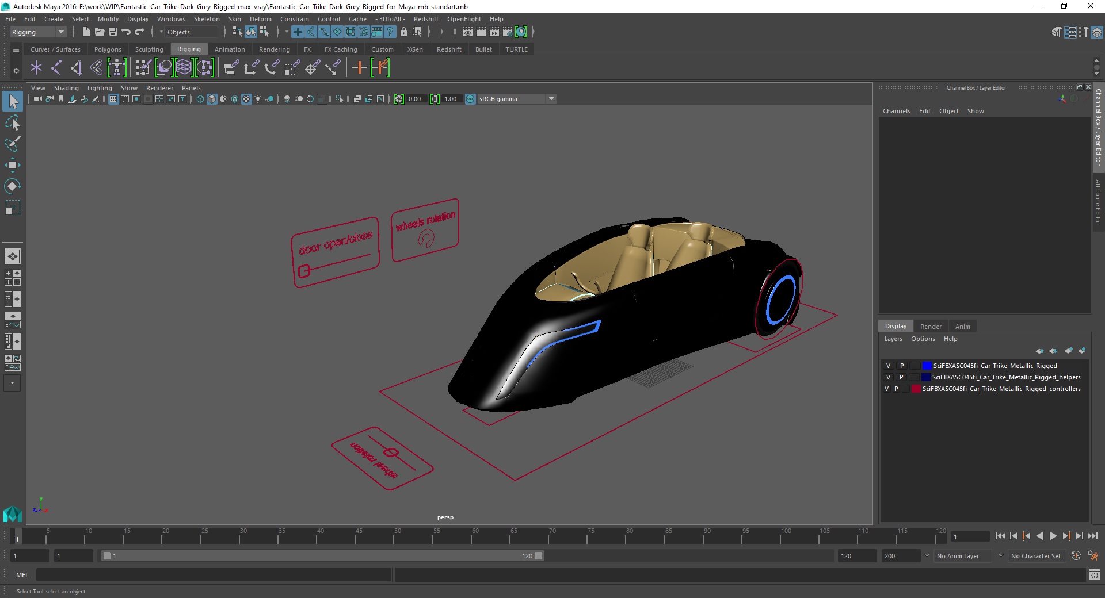
Task: Toggle playback P of Rigged_helpers layer
Action: point(901,377)
